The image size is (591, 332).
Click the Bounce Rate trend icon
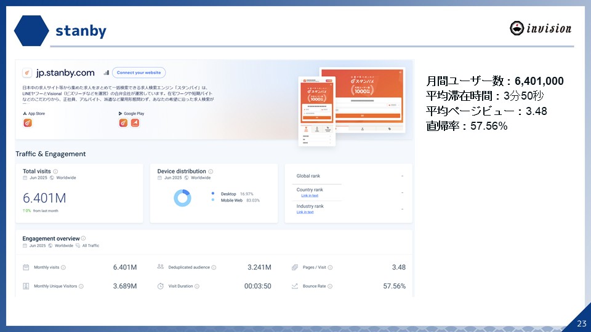click(x=295, y=286)
